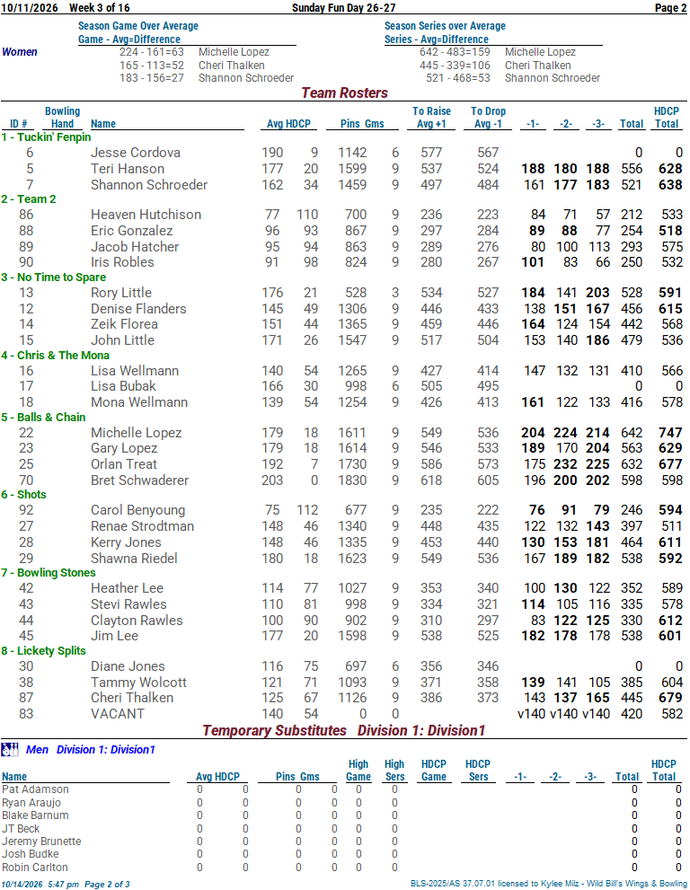The width and height of the screenshot is (690, 890).
Task: Click player name 'Bret Schwaderer'
Action: [139, 480]
